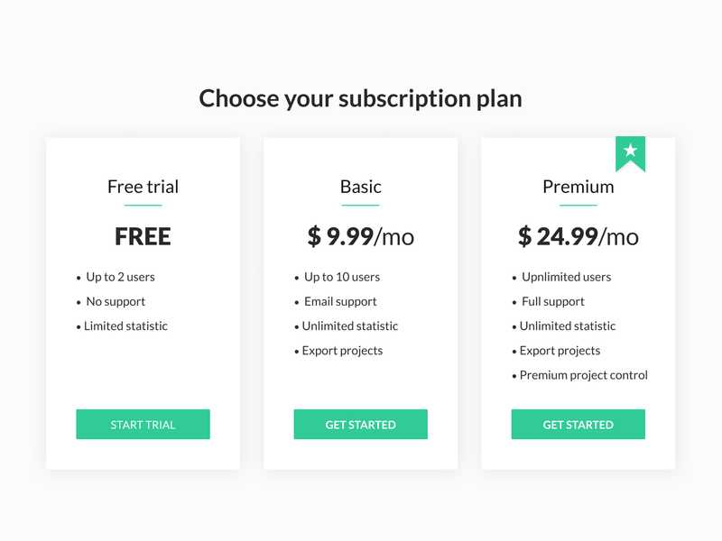Click the $ 9.99/mo price
The image size is (722, 541).
click(x=360, y=236)
